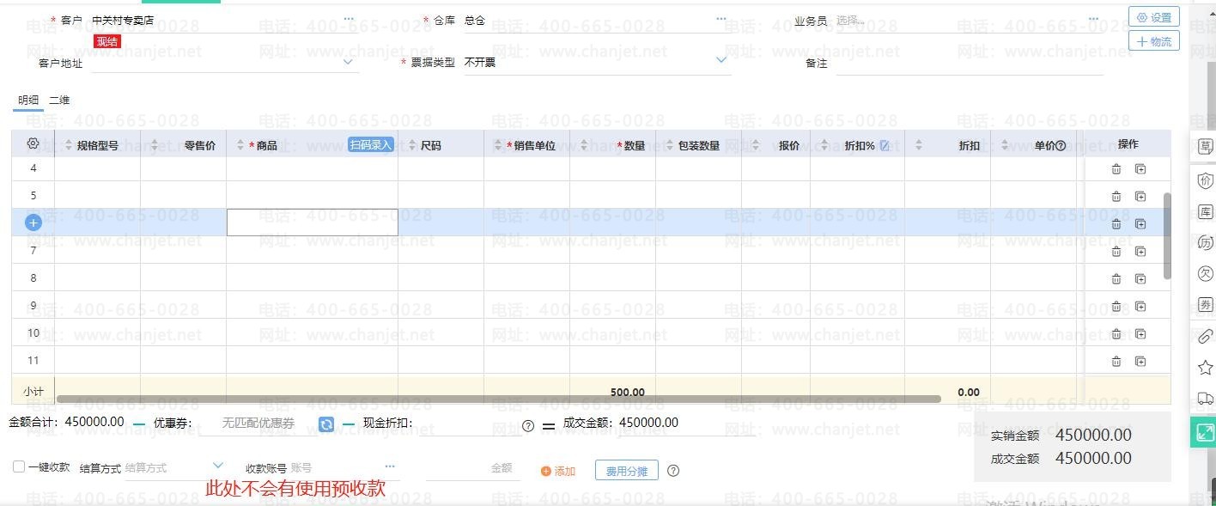The width and height of the screenshot is (1216, 506).
Task: Open the 票据类型 dropdown
Action: 720,60
